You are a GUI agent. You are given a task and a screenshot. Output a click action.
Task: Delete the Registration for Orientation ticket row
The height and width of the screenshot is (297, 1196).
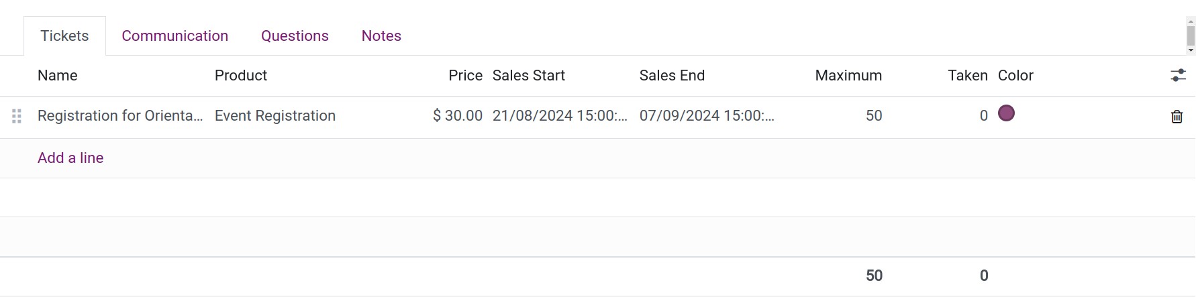(1177, 117)
